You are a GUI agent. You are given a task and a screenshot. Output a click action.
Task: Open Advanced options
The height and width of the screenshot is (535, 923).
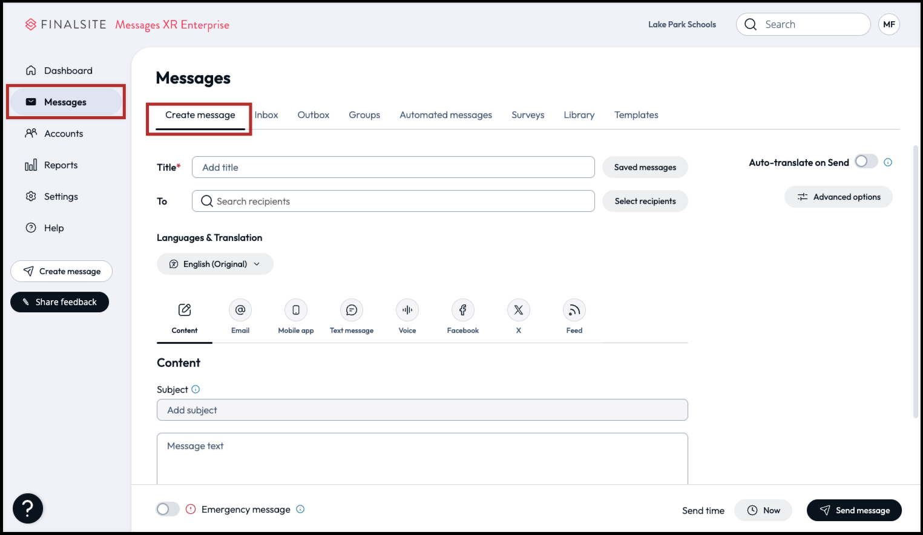[838, 197]
